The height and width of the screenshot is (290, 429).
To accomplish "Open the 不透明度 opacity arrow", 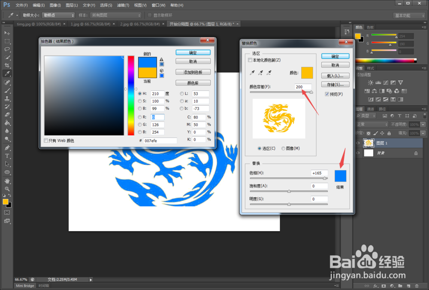I will [423, 125].
